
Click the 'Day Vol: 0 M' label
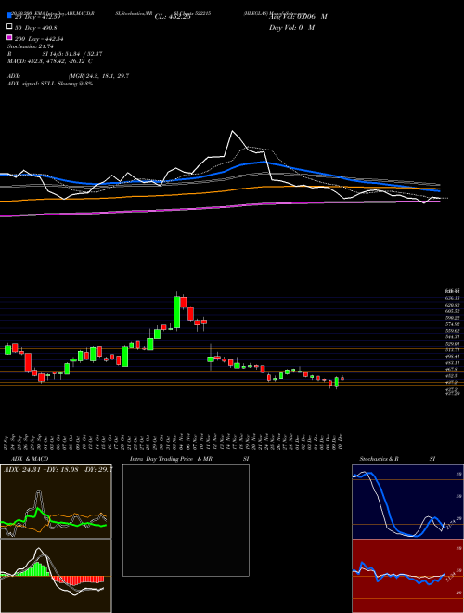(291, 28)
